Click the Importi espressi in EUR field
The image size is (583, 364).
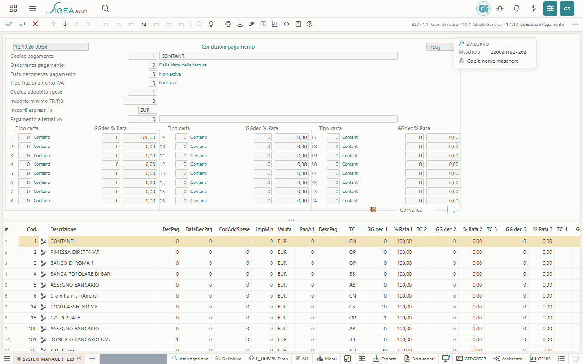(148, 110)
